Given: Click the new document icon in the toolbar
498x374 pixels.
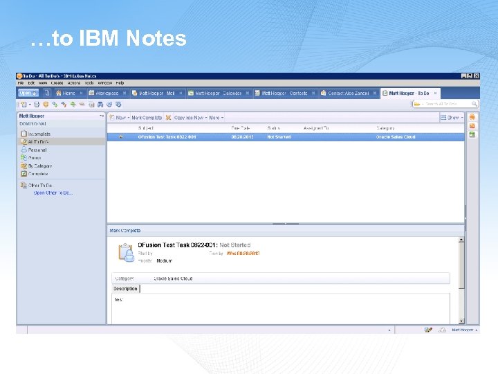Looking at the screenshot, I should 24,105.
